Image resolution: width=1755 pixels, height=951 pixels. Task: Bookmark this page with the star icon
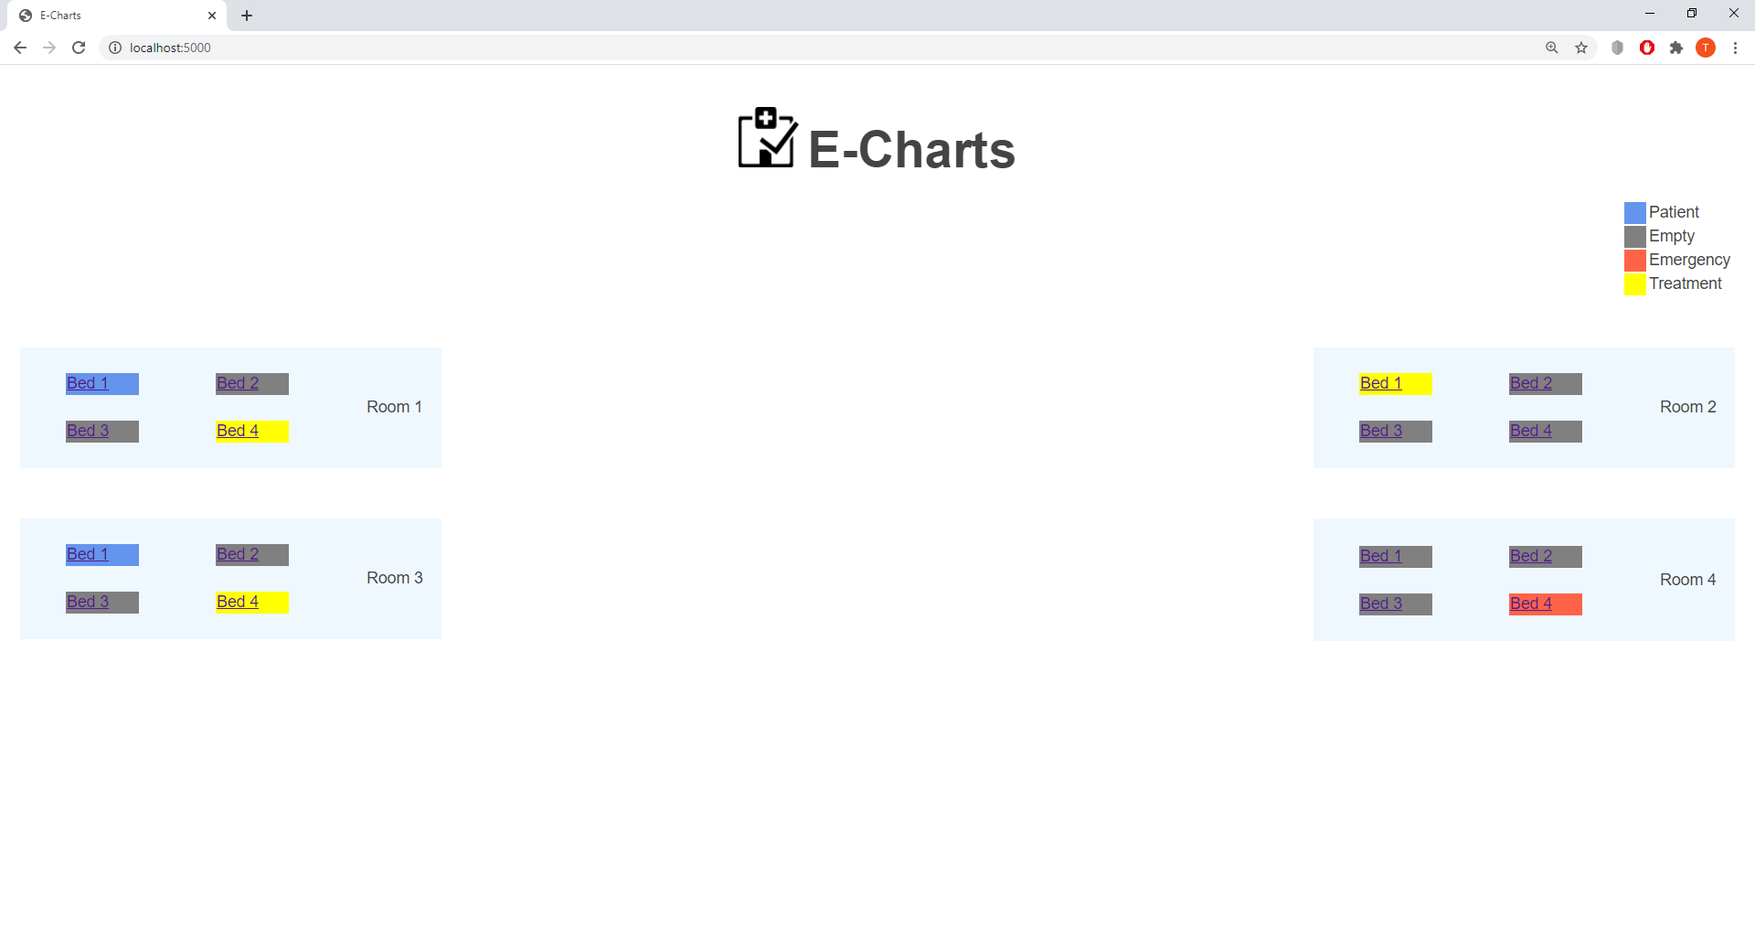1581,48
